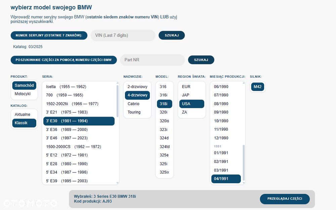
Task: Click the Seria list scroll down arrow
Action: click(117, 183)
